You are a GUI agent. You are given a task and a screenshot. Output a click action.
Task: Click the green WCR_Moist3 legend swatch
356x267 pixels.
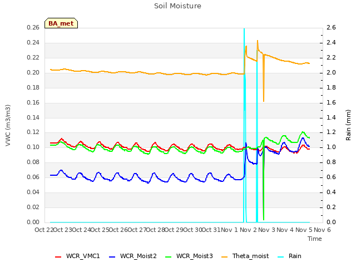(168, 257)
